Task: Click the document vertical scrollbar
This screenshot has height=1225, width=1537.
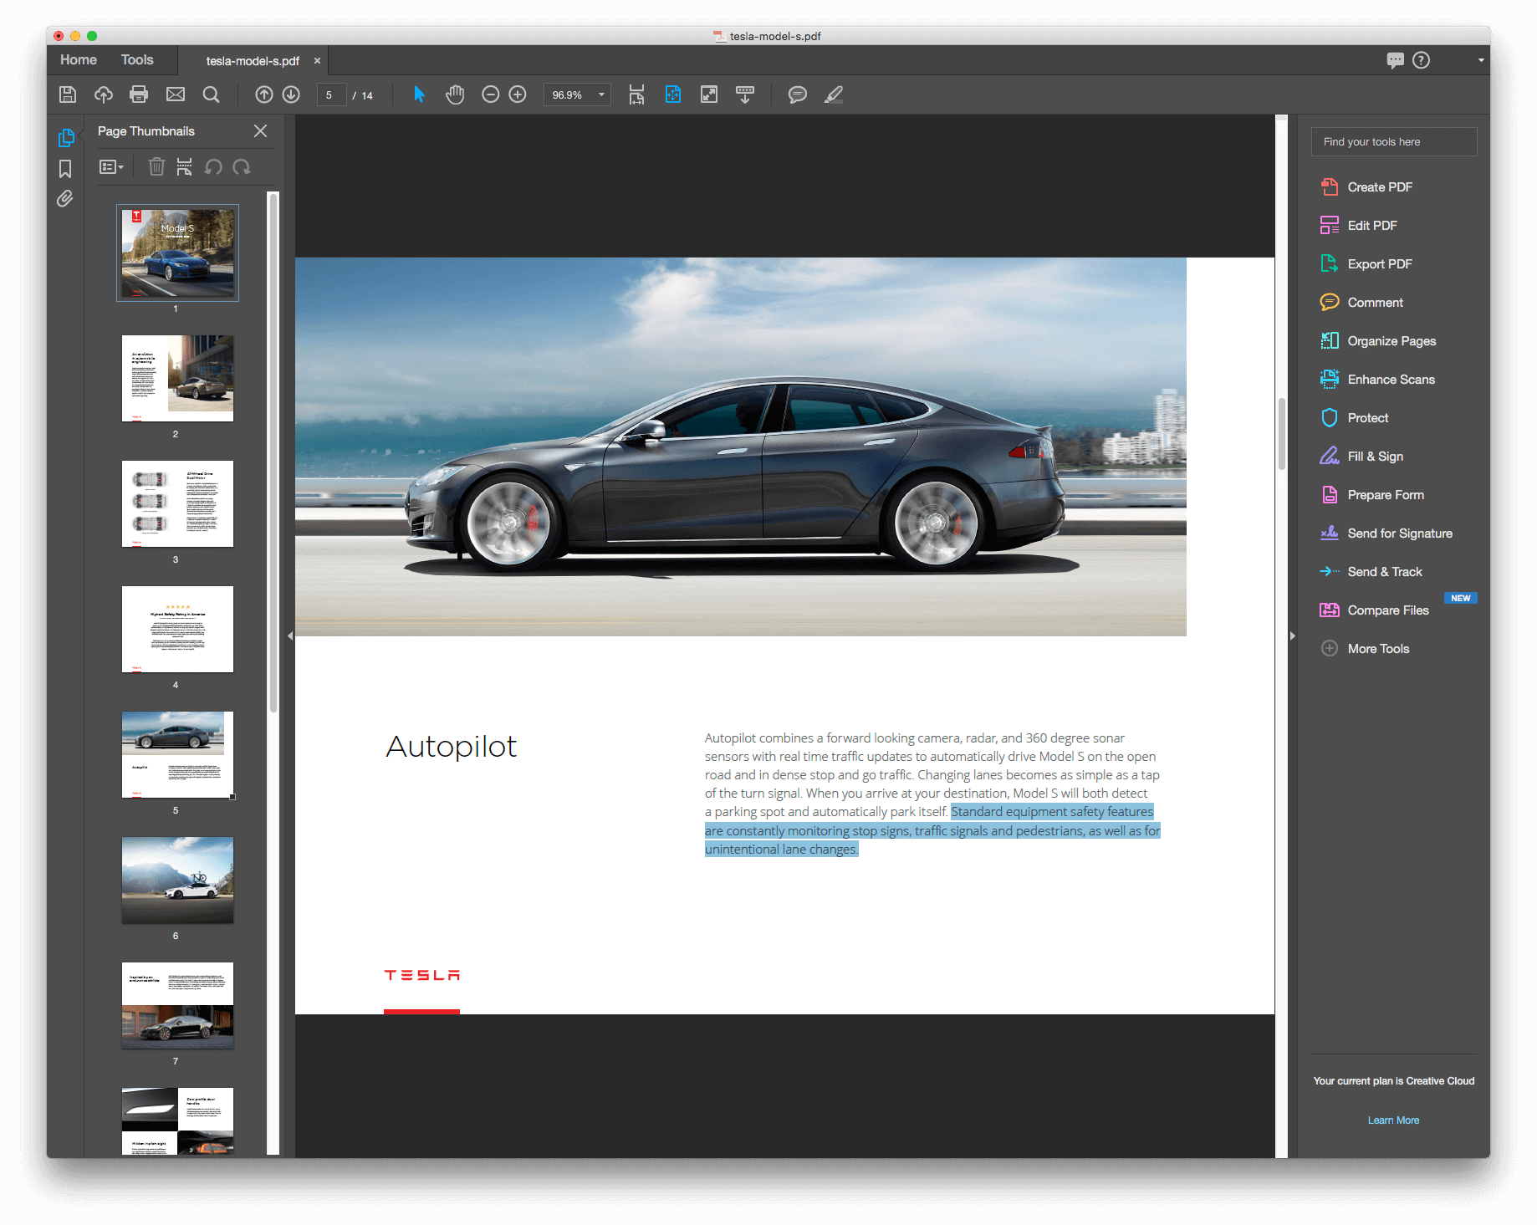Action: point(1281,433)
